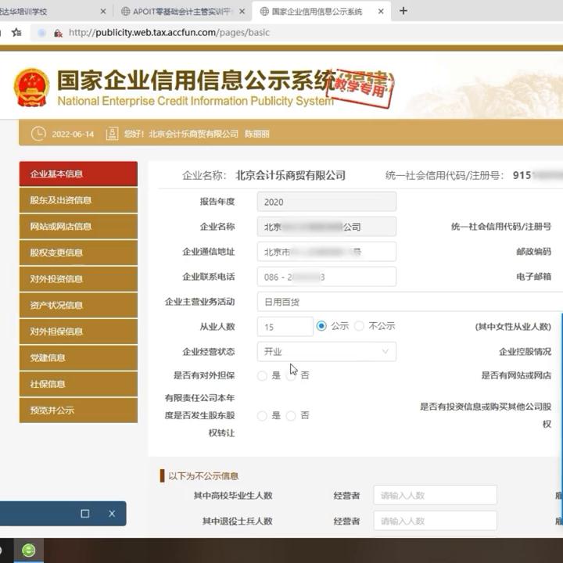Viewport: 563px width, 563px height.
Task: Click the 以下为不公示信息 section heading
Action: pos(203,476)
